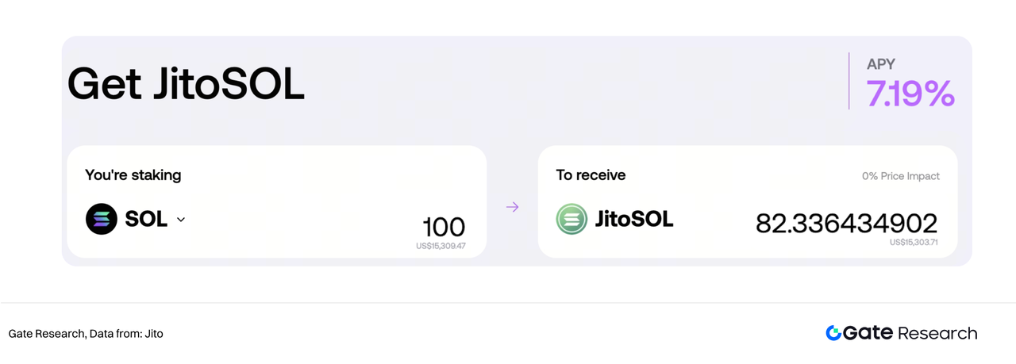This screenshot has height=364, width=1016.
Task: Click the SOL token logo icon
Action: pos(102,219)
